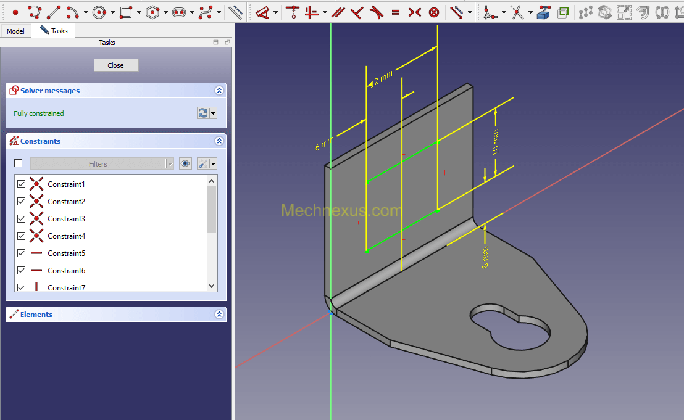Click the constraints list scrollbar down arrow
The image size is (684, 420).
point(212,286)
